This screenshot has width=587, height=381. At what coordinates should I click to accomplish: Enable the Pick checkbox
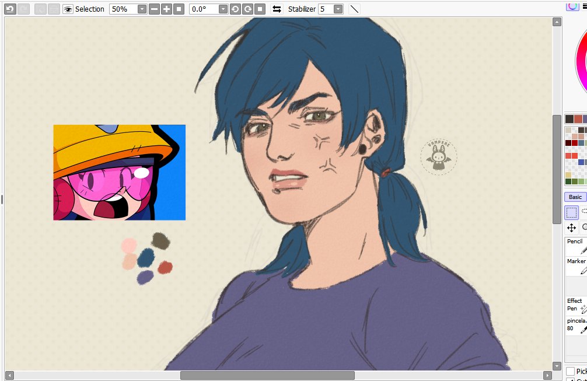[569, 371]
